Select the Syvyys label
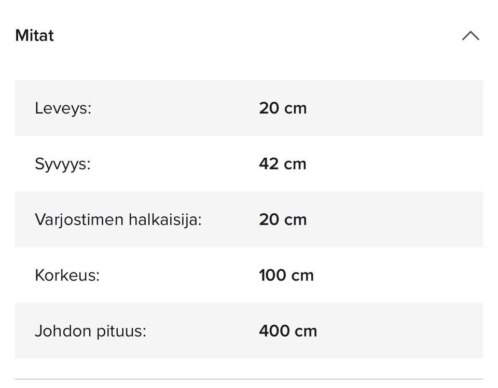This screenshot has height=388, width=498. 62,164
